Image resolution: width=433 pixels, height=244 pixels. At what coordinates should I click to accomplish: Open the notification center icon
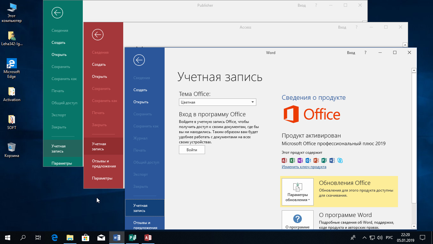pos(422,237)
